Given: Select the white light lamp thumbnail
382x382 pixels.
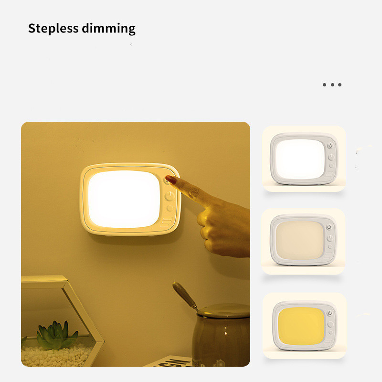Looking at the screenshot, I should (304, 159).
